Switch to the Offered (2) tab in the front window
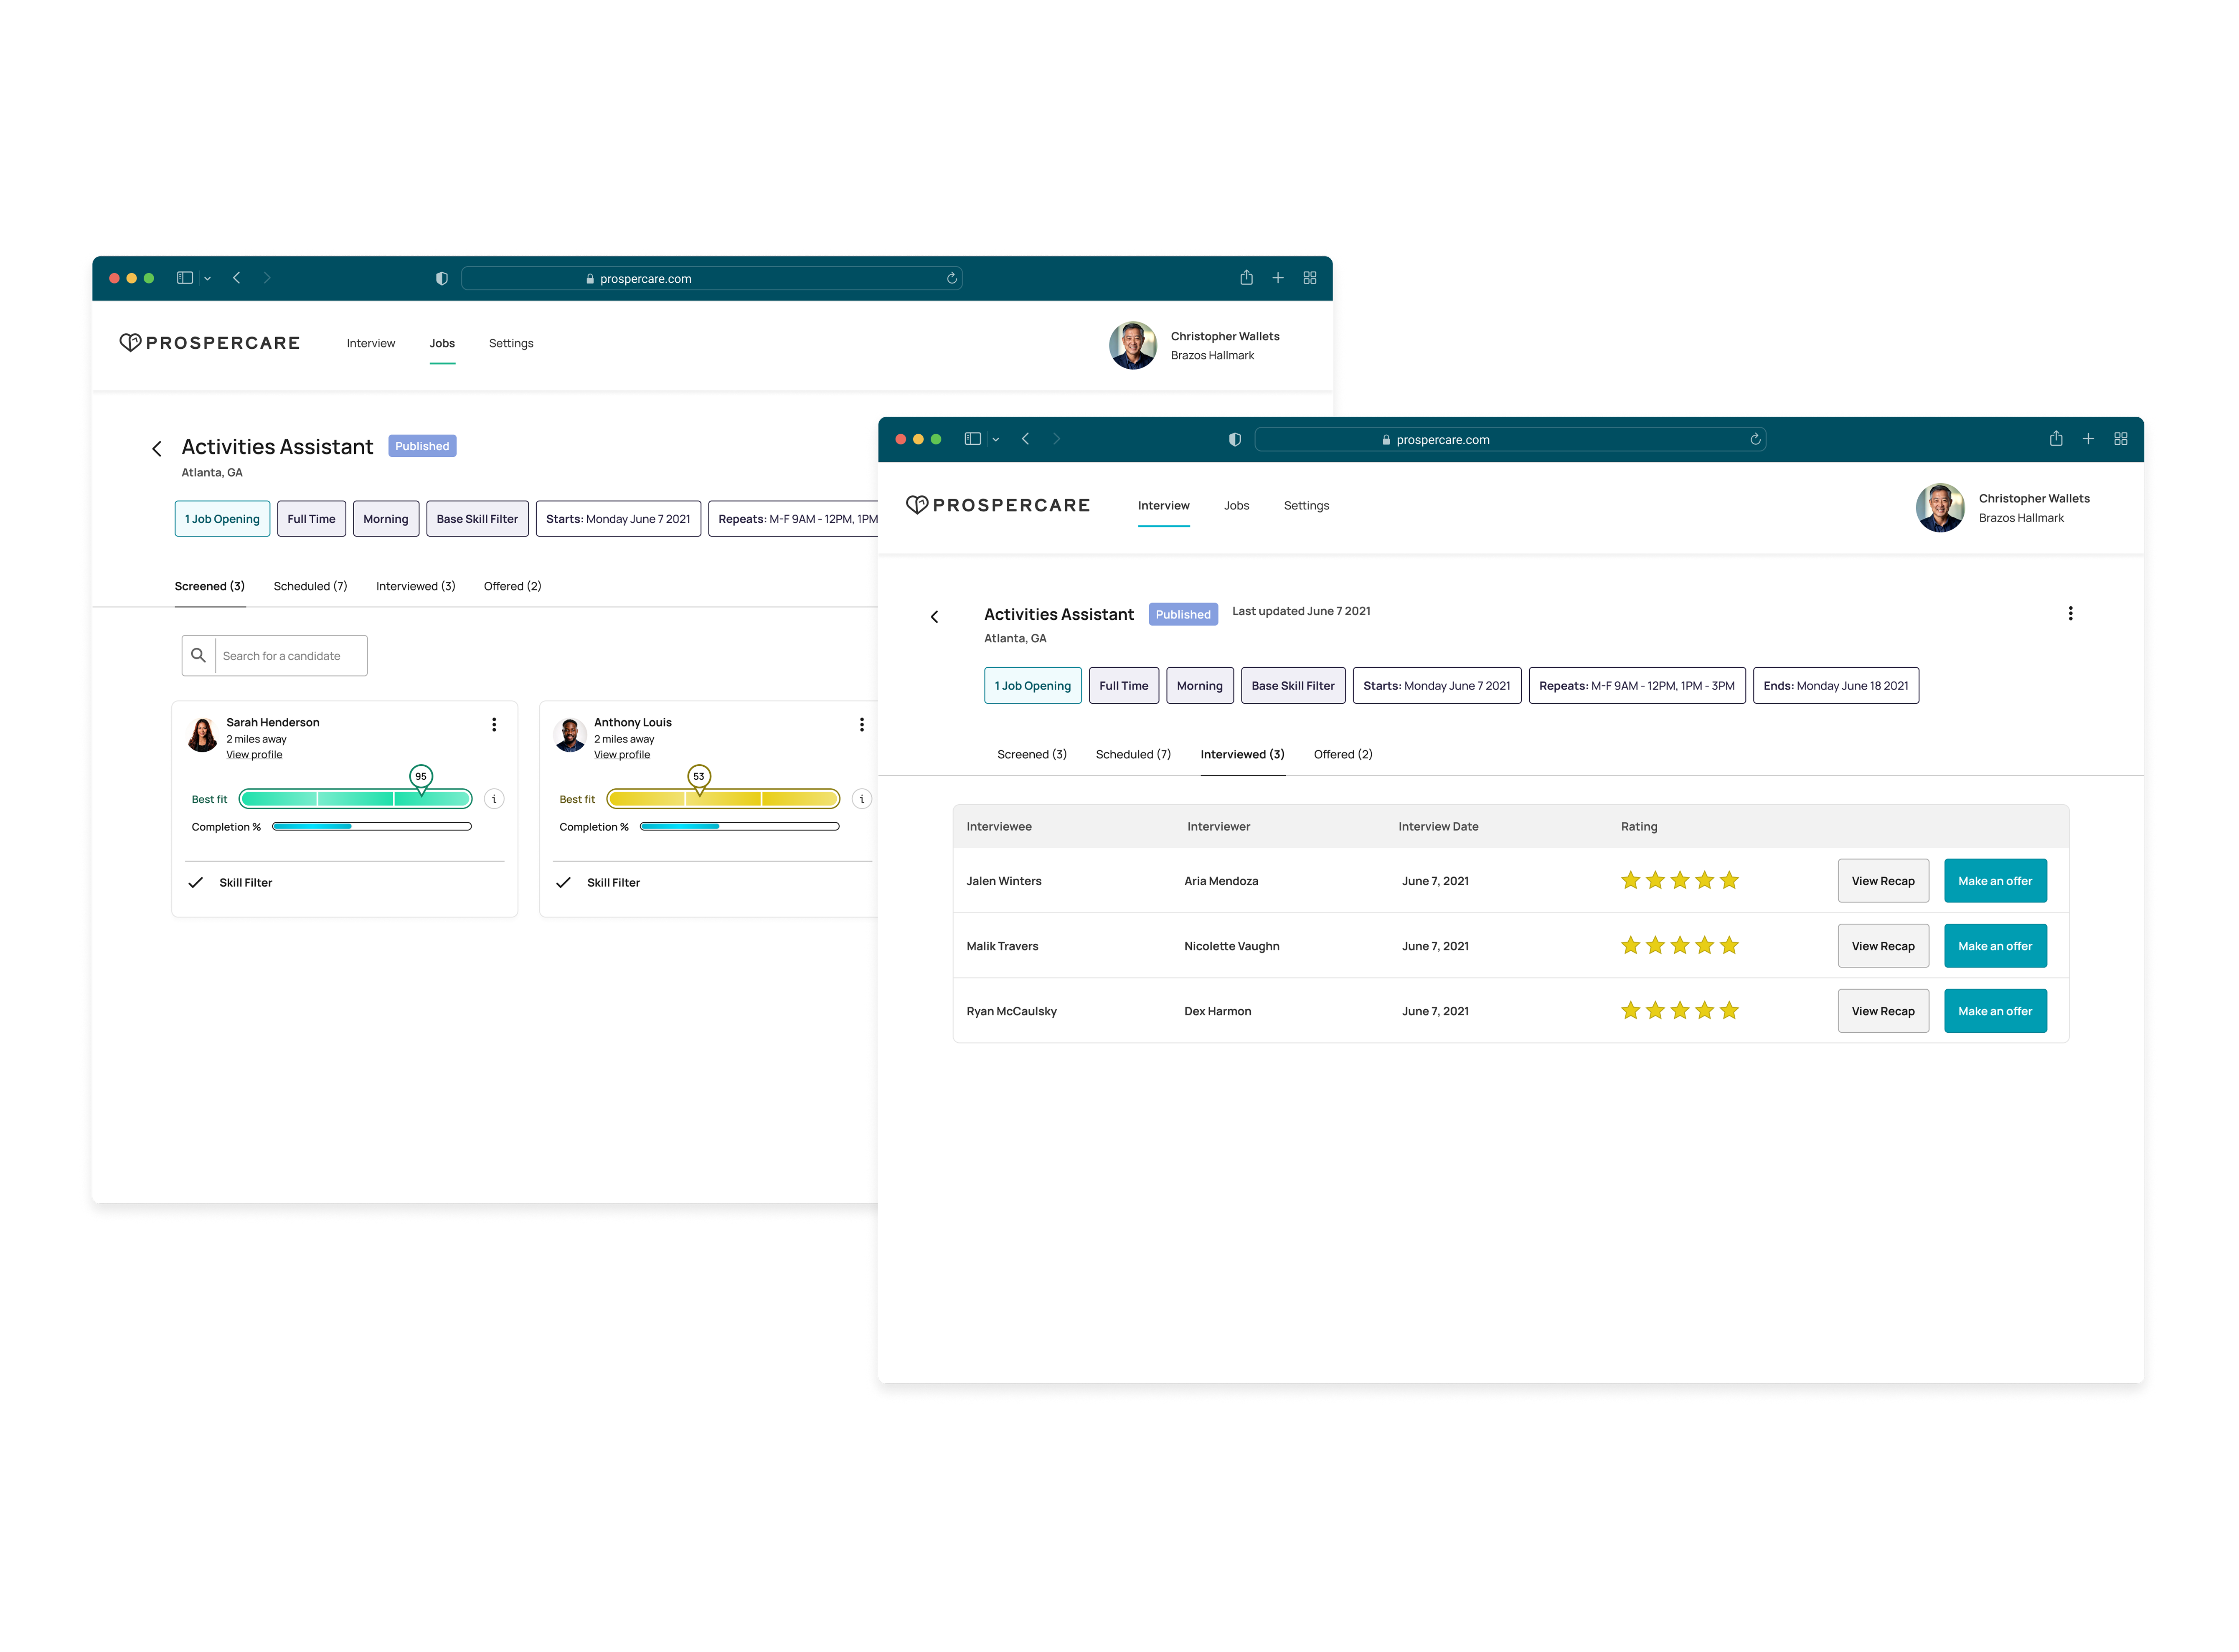This screenshot has height=1652, width=2239. pos(1343,755)
